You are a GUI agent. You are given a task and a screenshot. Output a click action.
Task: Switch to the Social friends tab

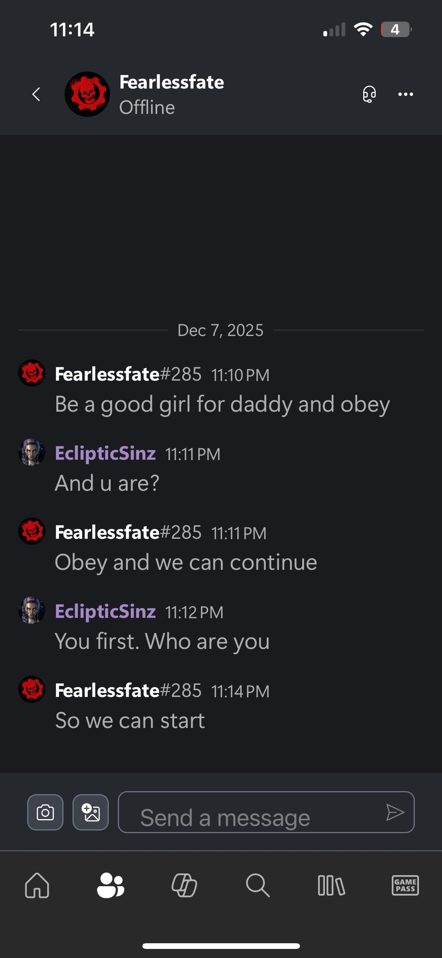pos(110,885)
